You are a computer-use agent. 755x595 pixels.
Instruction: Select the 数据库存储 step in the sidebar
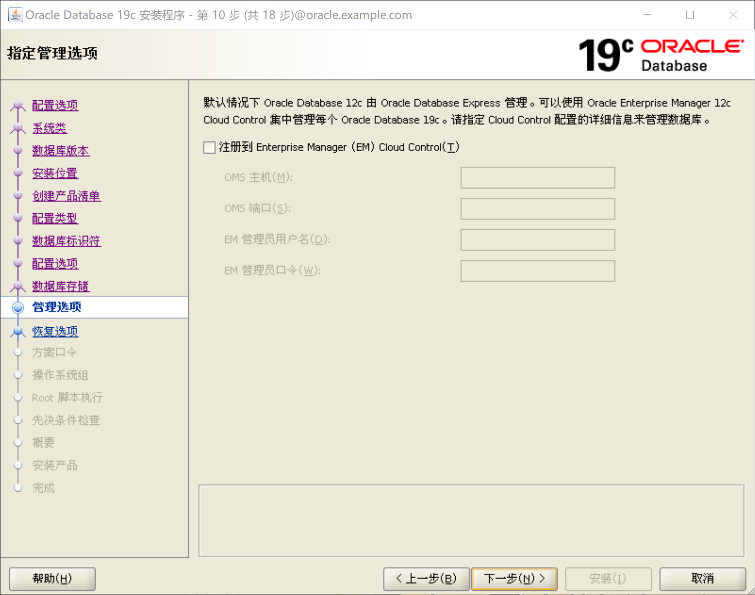pos(61,286)
